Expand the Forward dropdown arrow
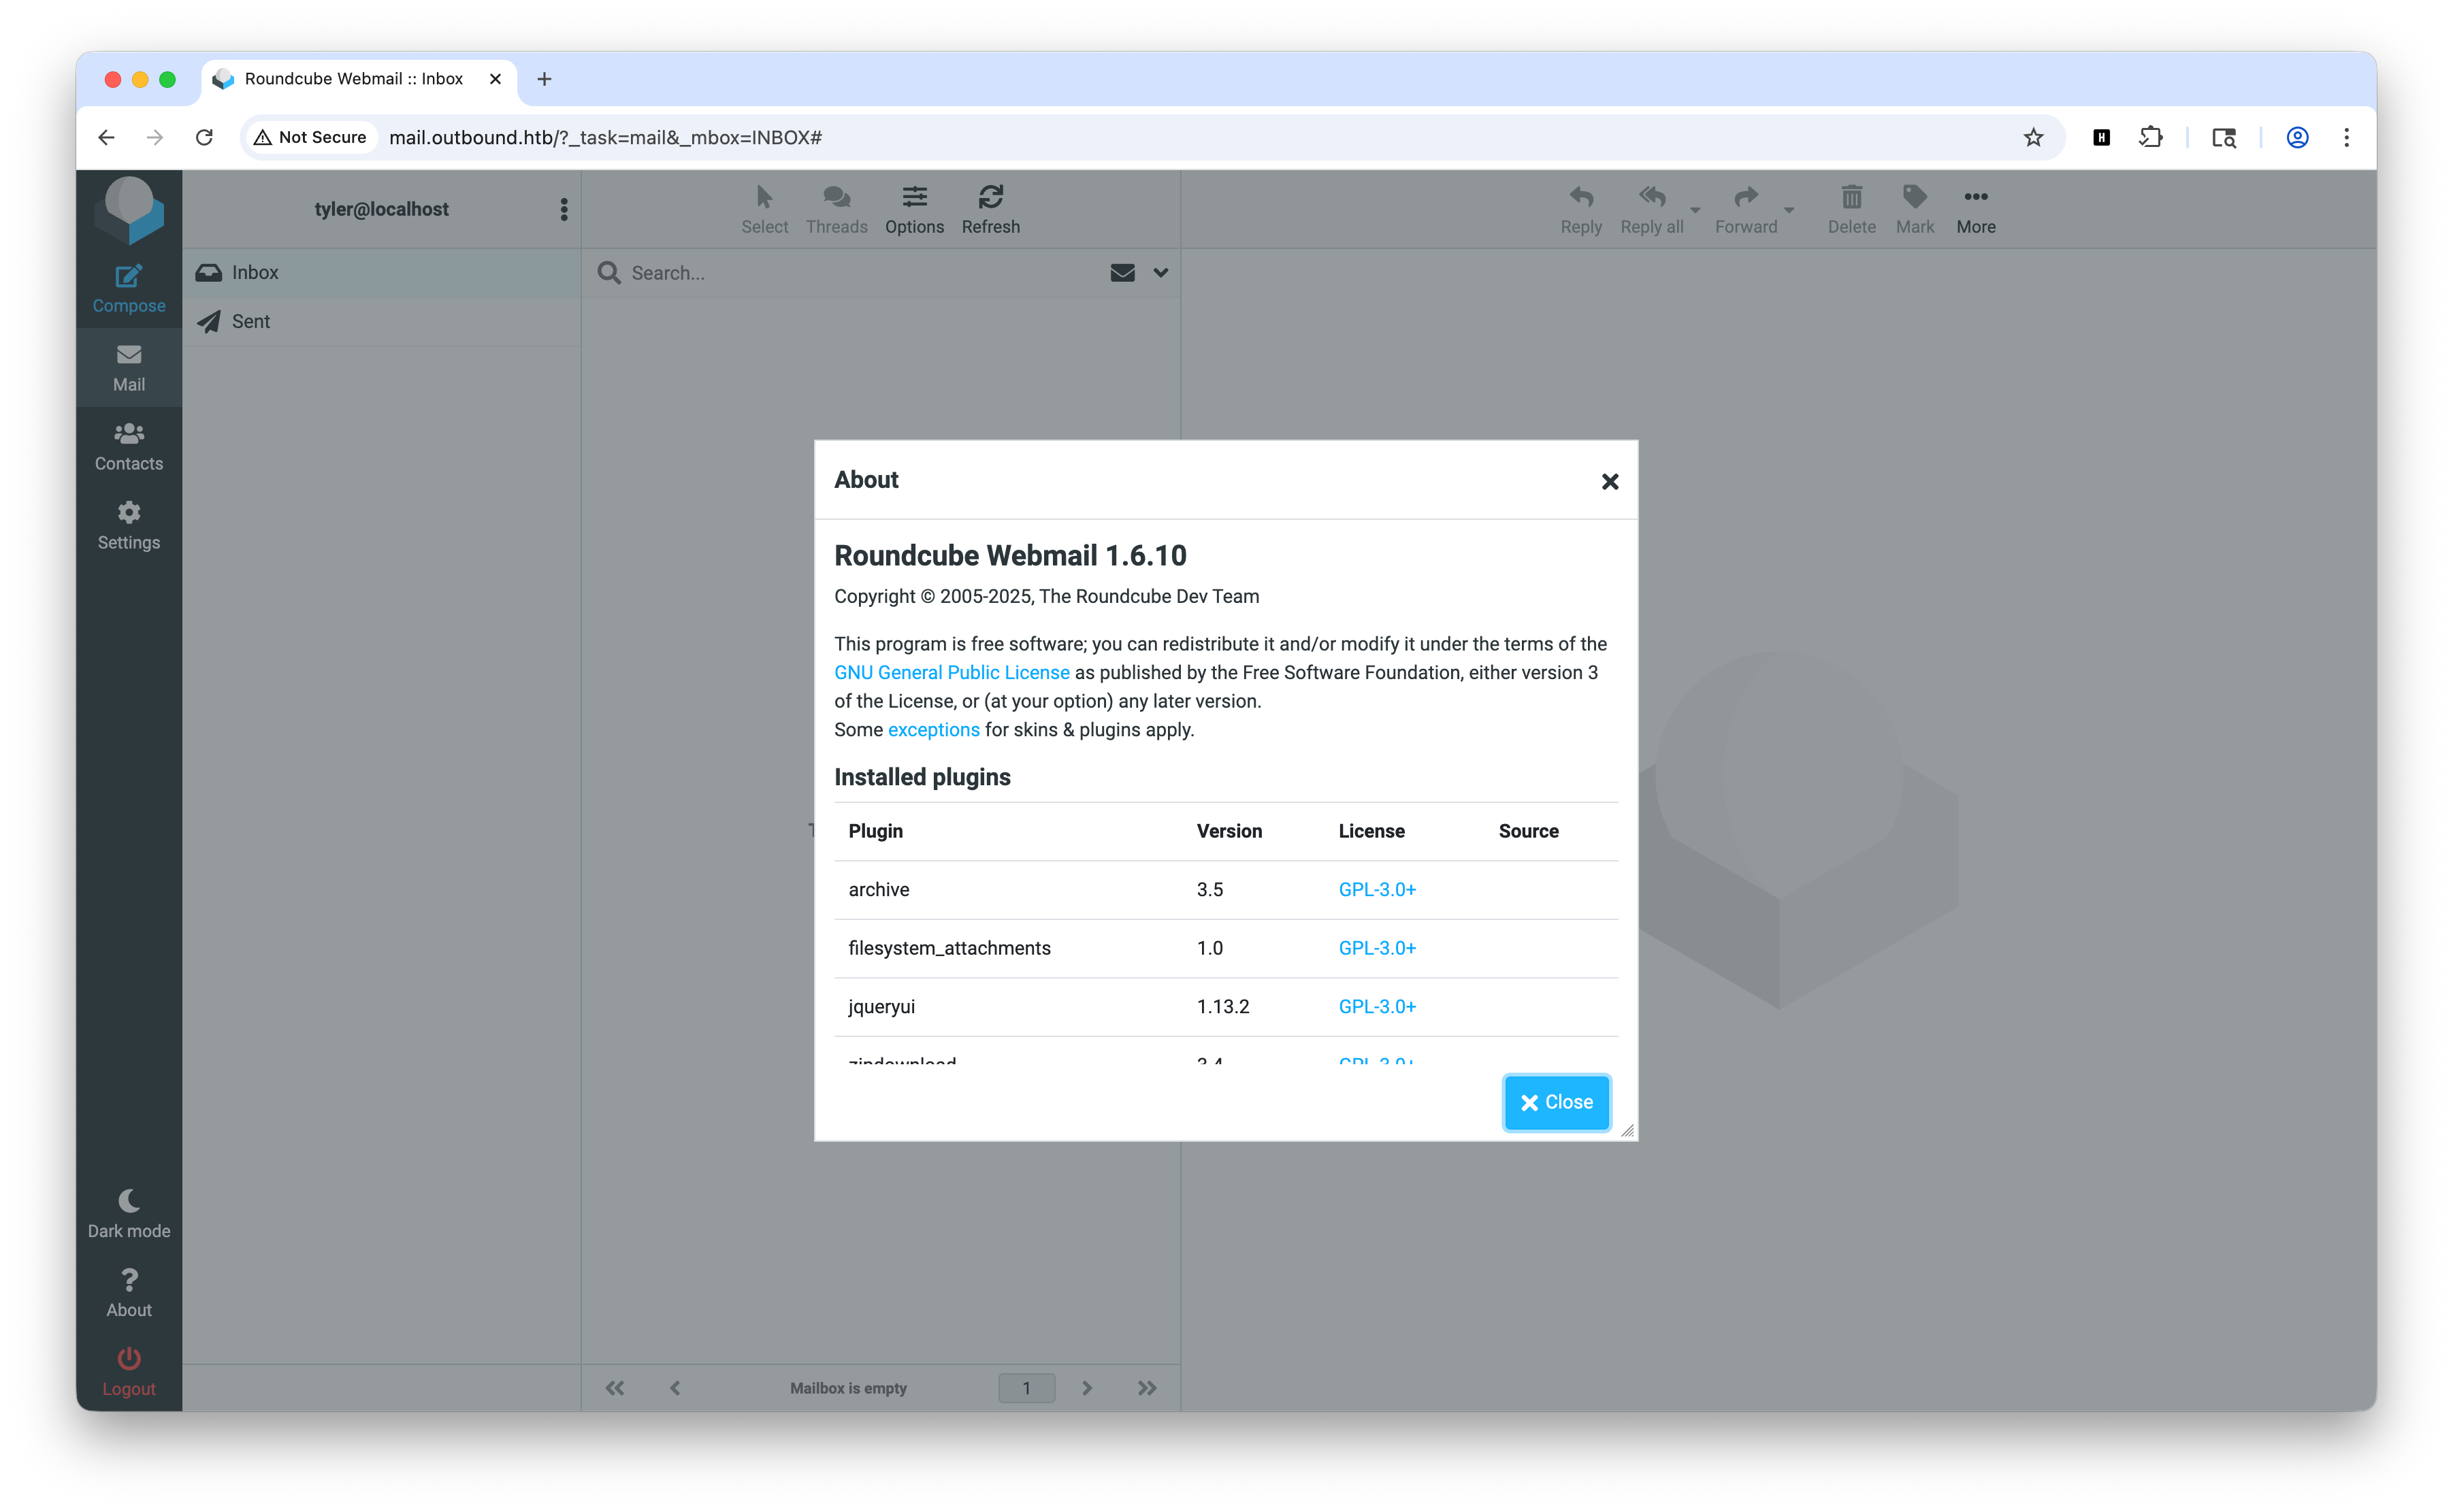Viewport: 2453px width, 1512px height. [1789, 210]
